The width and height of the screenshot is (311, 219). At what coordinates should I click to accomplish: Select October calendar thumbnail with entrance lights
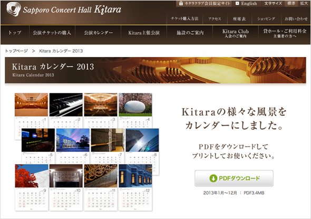[66, 176]
